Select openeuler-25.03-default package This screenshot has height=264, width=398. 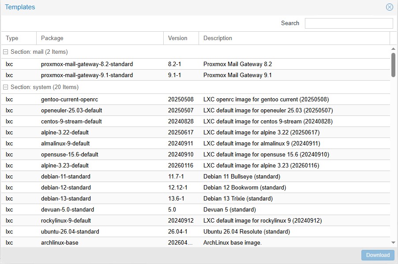pyautogui.click(x=71, y=111)
